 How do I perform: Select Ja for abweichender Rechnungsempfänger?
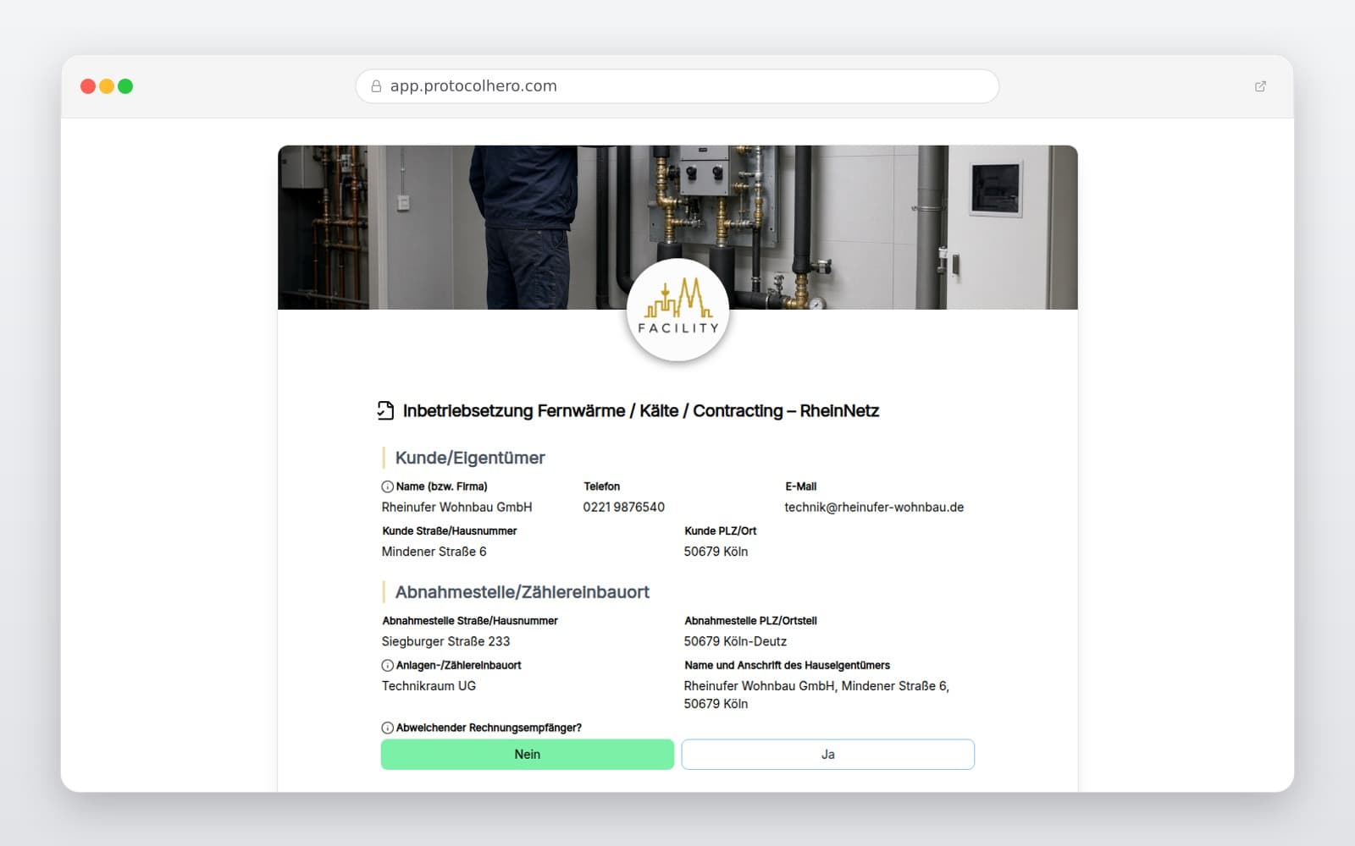[828, 755]
